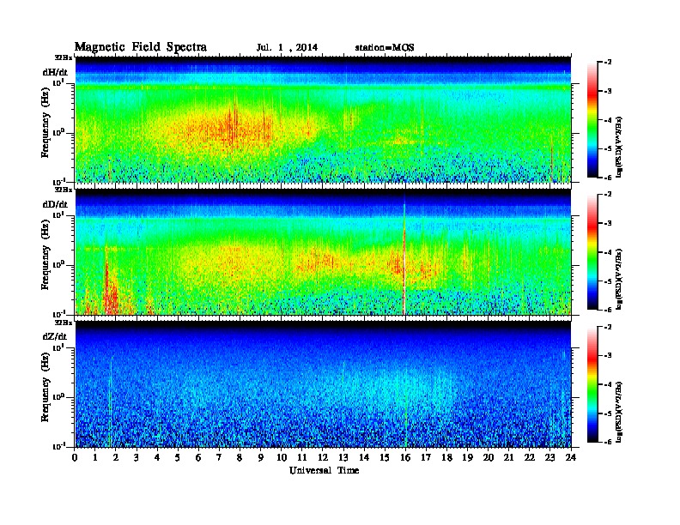Click hour tick "24" on the time axis
The image size is (680, 525).
(571, 458)
